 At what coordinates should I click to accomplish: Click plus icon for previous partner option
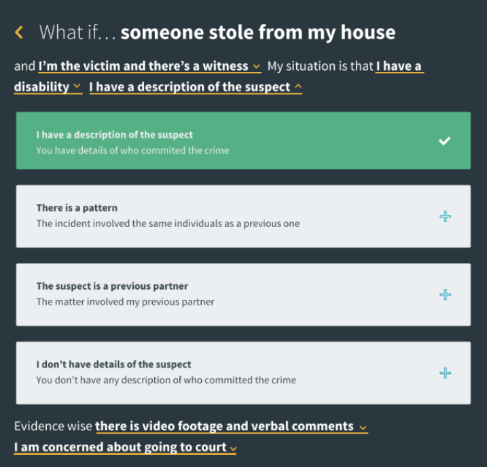pos(445,294)
